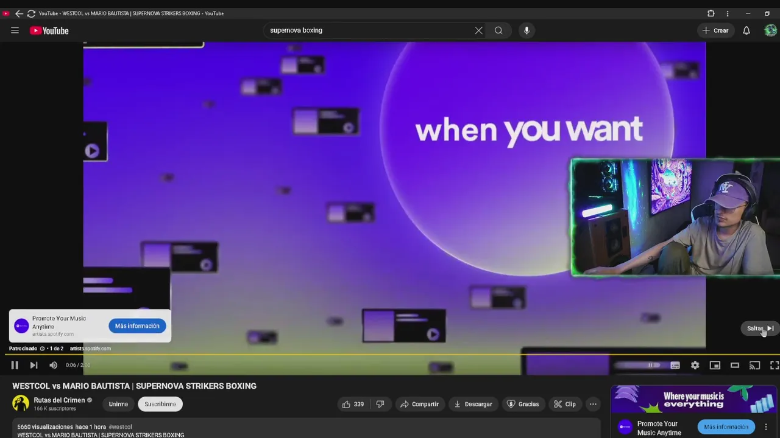Share the video with Compartir

point(419,404)
